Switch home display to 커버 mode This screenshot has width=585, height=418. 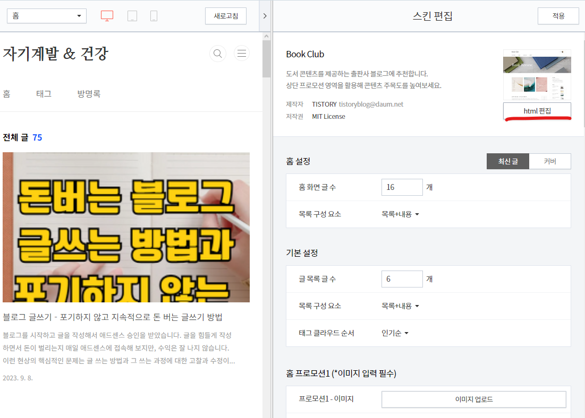(550, 161)
